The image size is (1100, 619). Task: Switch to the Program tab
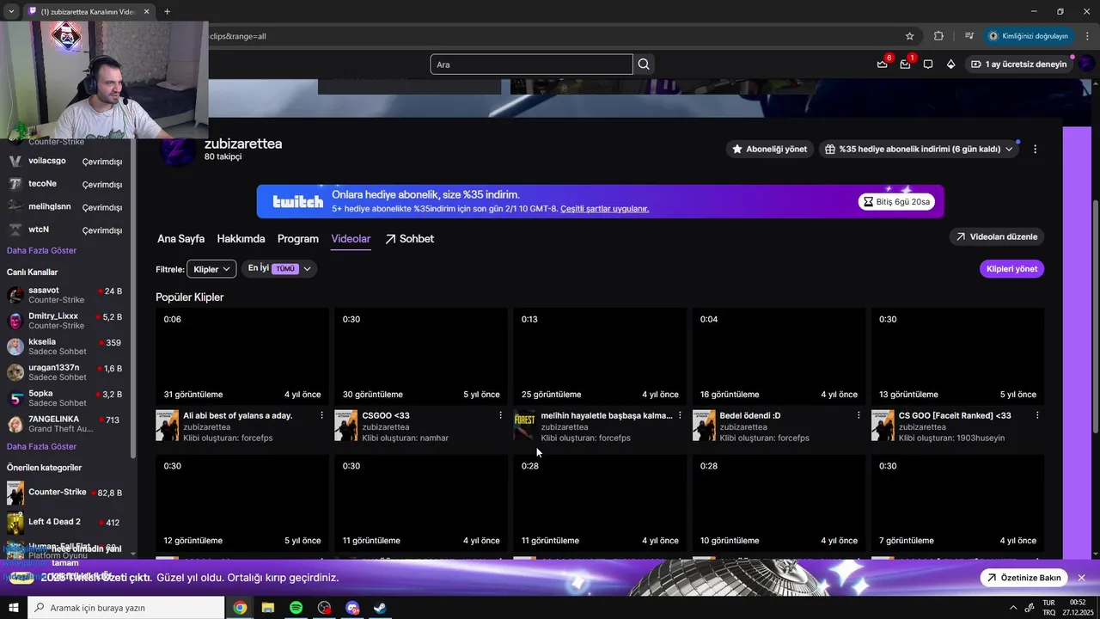tap(298, 239)
